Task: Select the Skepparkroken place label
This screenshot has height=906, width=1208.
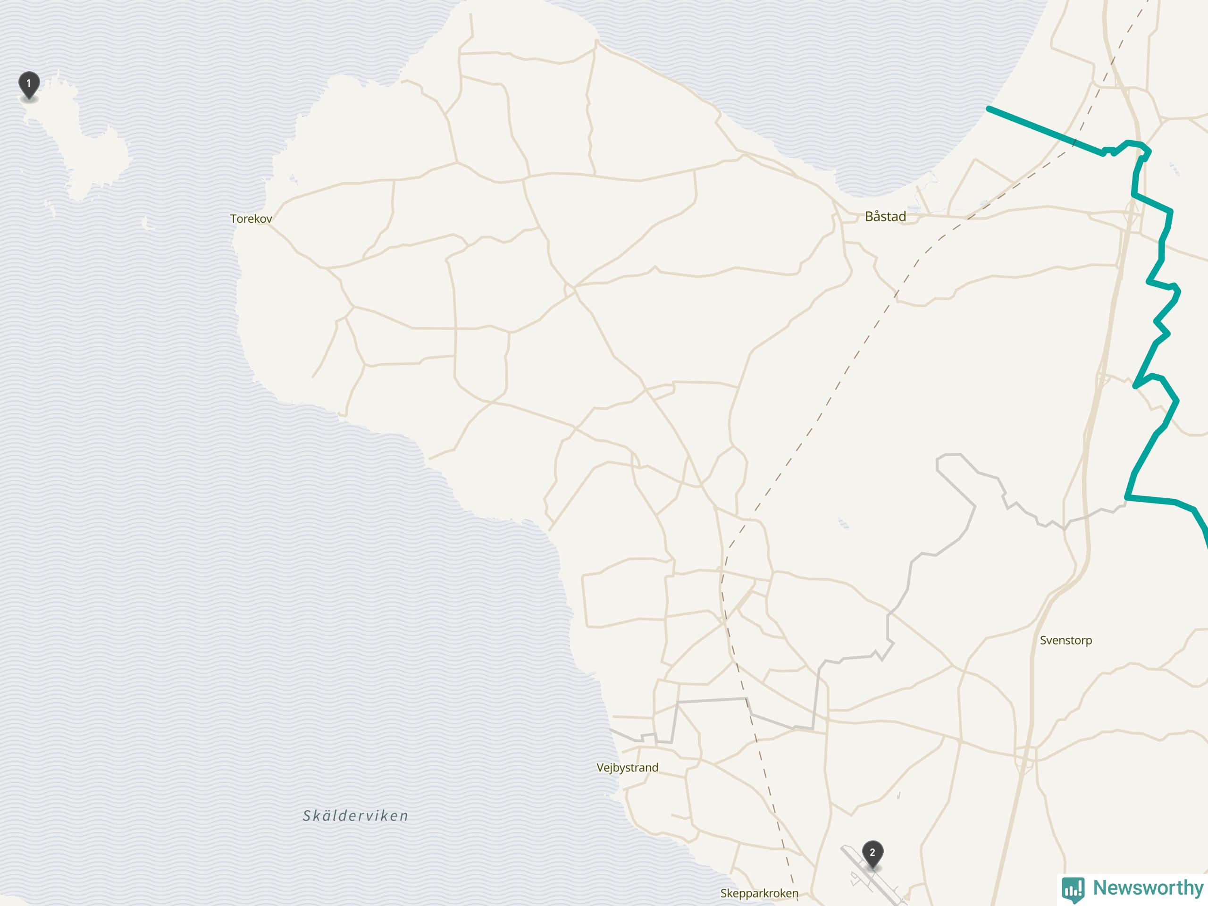Action: click(759, 893)
